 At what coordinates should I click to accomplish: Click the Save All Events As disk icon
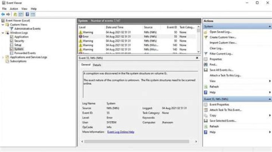[x=206, y=70]
